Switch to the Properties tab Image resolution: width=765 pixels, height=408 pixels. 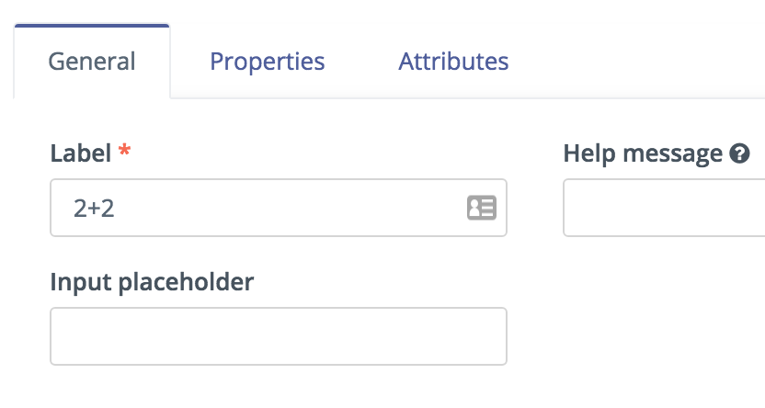[268, 62]
